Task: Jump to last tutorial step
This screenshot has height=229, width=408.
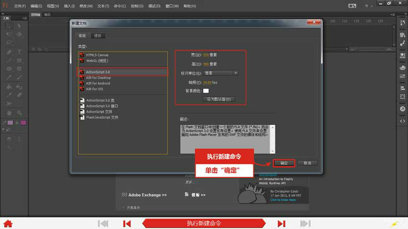Action: click(305, 224)
